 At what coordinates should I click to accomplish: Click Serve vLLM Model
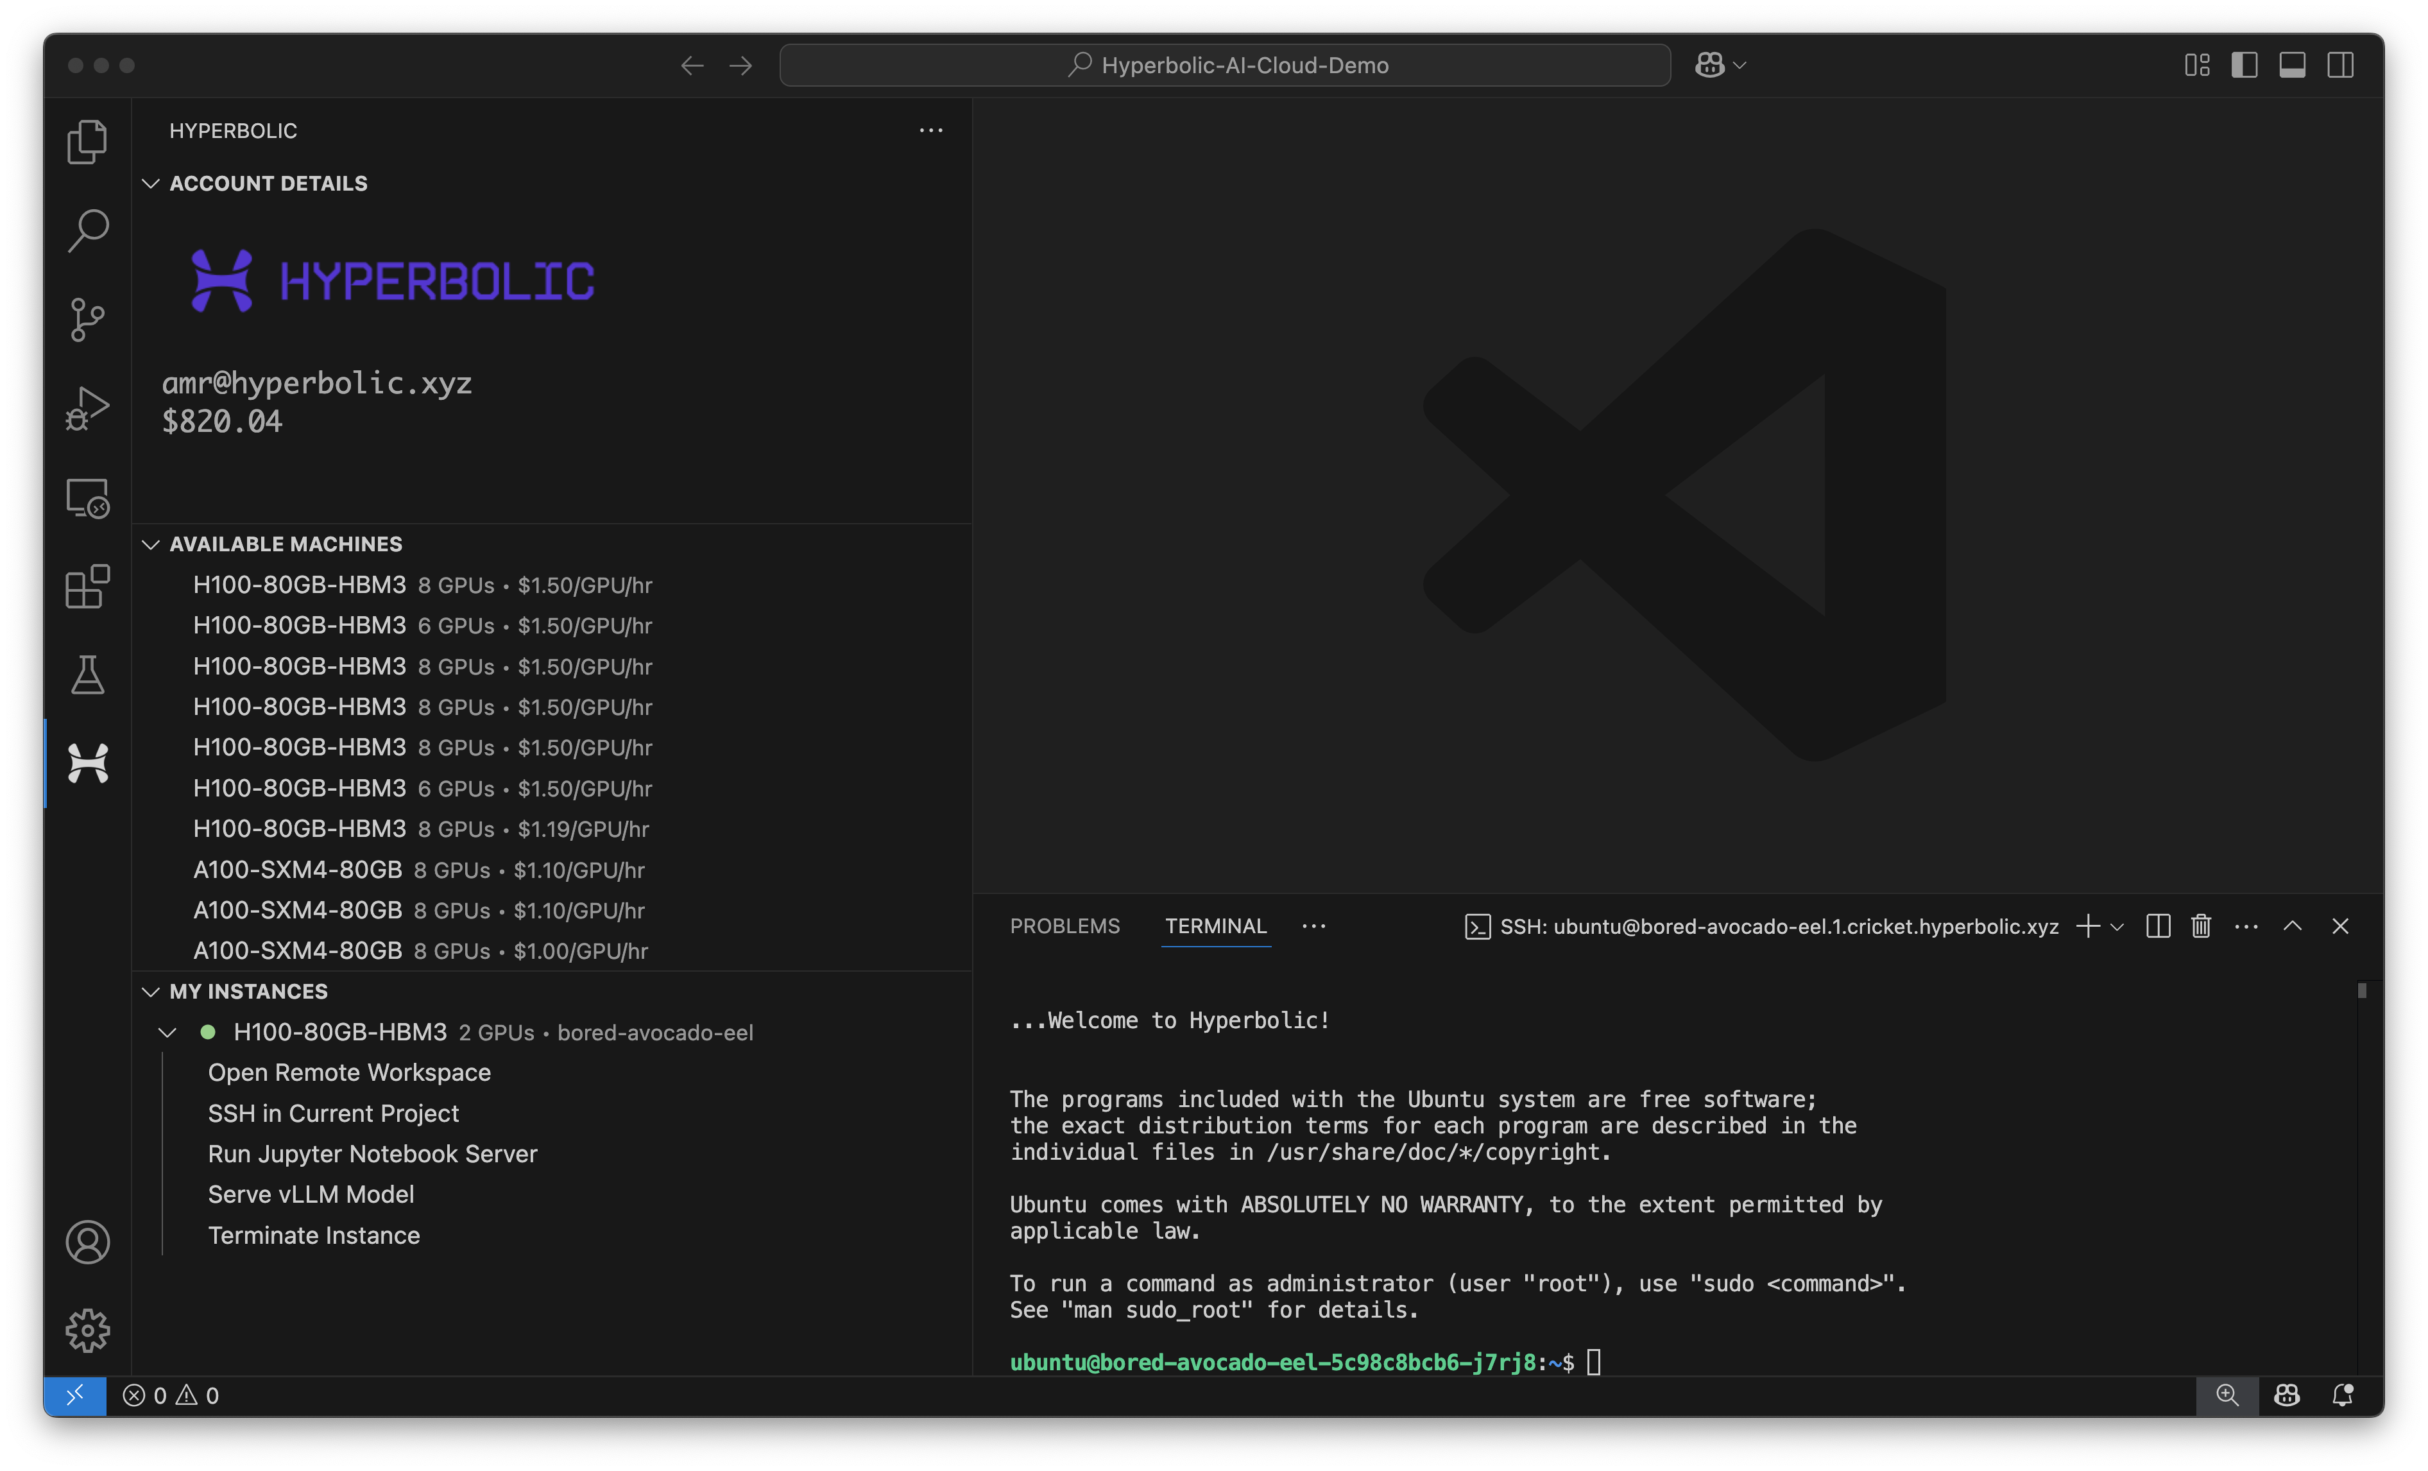click(311, 1194)
